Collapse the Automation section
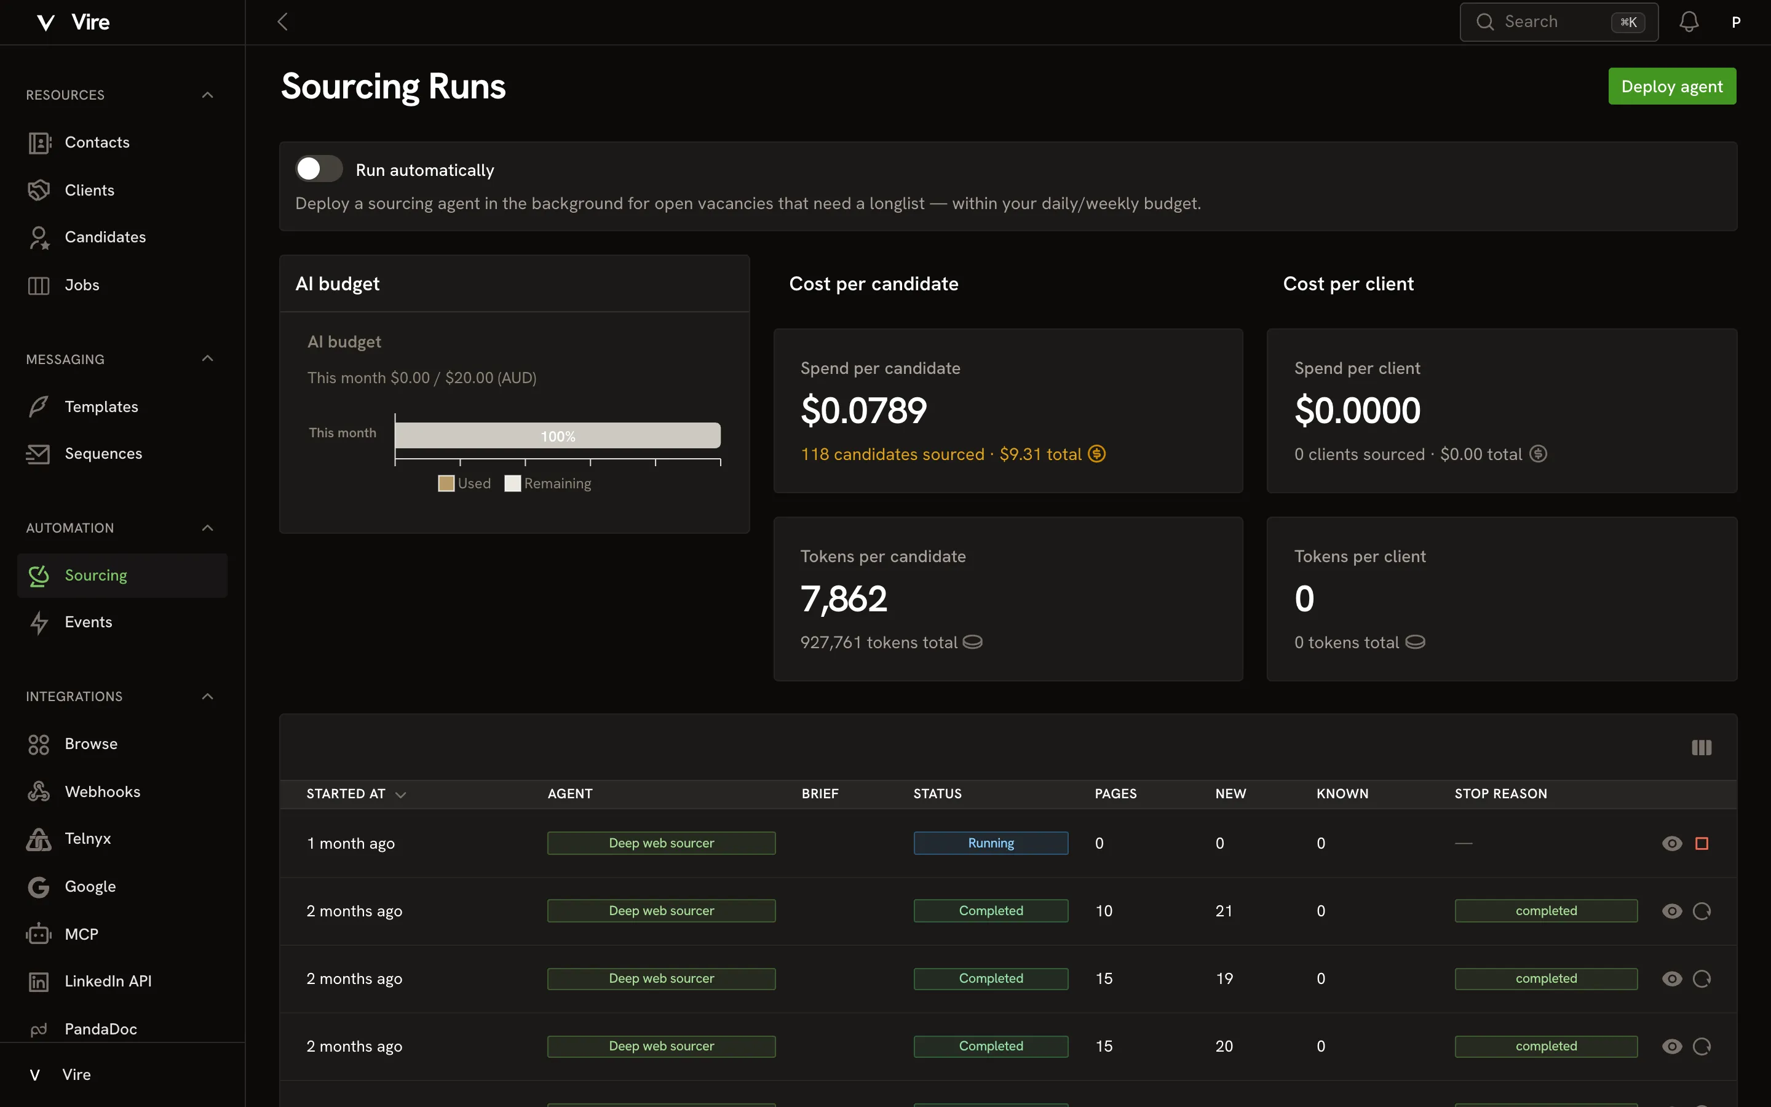This screenshot has width=1771, height=1107. (207, 528)
